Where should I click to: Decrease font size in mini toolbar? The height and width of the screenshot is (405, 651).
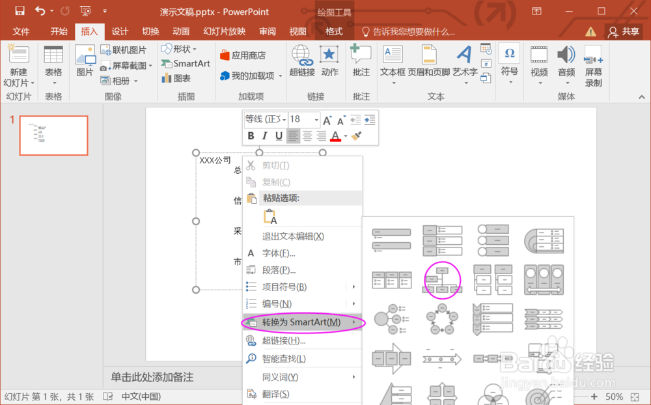click(341, 120)
